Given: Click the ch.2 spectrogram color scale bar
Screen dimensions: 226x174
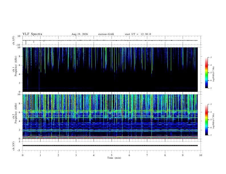Looking at the screenshot, I should [x=206, y=120].
